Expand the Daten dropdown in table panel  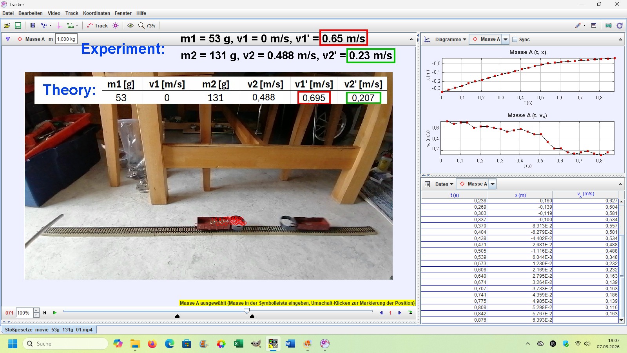pyautogui.click(x=444, y=184)
